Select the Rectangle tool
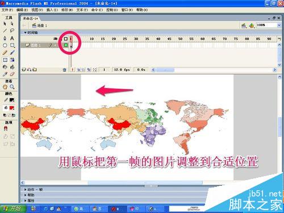The width and height of the screenshot is (284, 213). click(x=12, y=45)
